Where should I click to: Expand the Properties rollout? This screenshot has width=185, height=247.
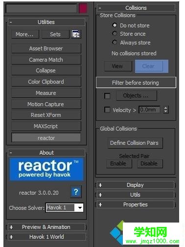click(136, 204)
